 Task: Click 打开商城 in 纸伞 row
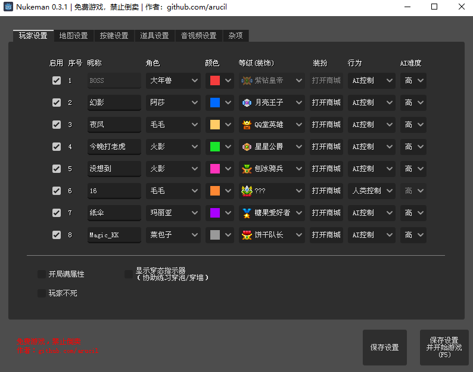(326, 213)
